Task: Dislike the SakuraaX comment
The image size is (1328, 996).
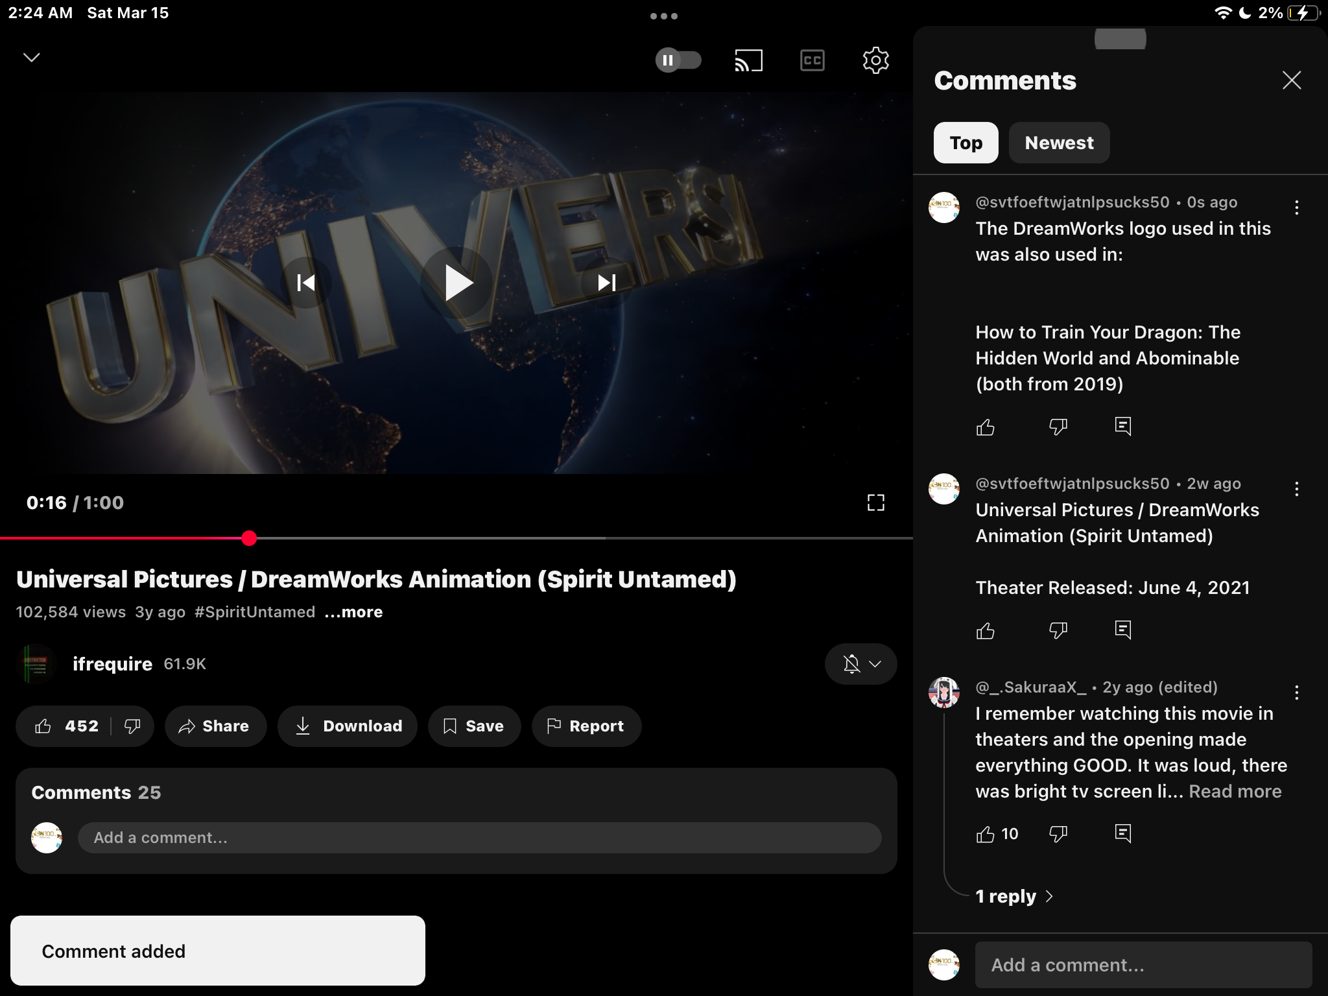Action: [x=1058, y=834]
